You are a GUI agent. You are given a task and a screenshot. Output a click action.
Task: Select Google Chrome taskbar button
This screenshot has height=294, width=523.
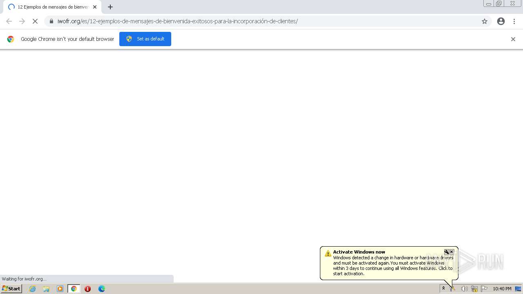coord(74,289)
